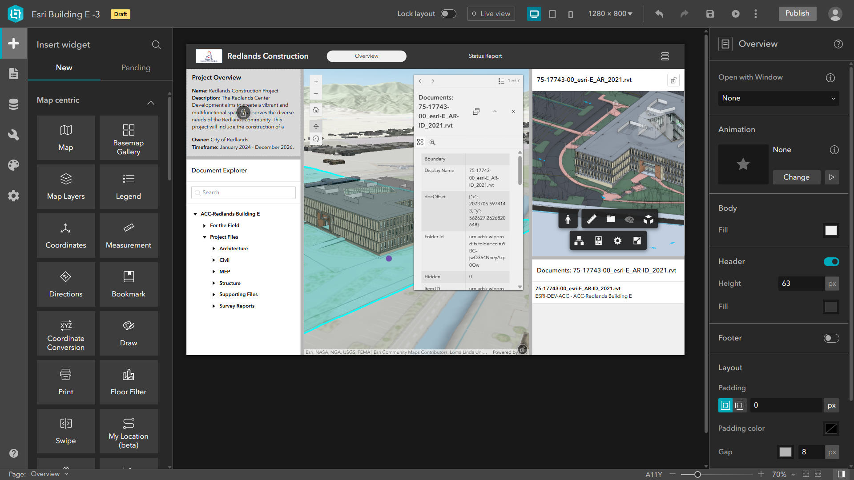Click the fullscreen expand icon in the lower viewer toolbar
This screenshot has height=480, width=854.
[x=637, y=240]
